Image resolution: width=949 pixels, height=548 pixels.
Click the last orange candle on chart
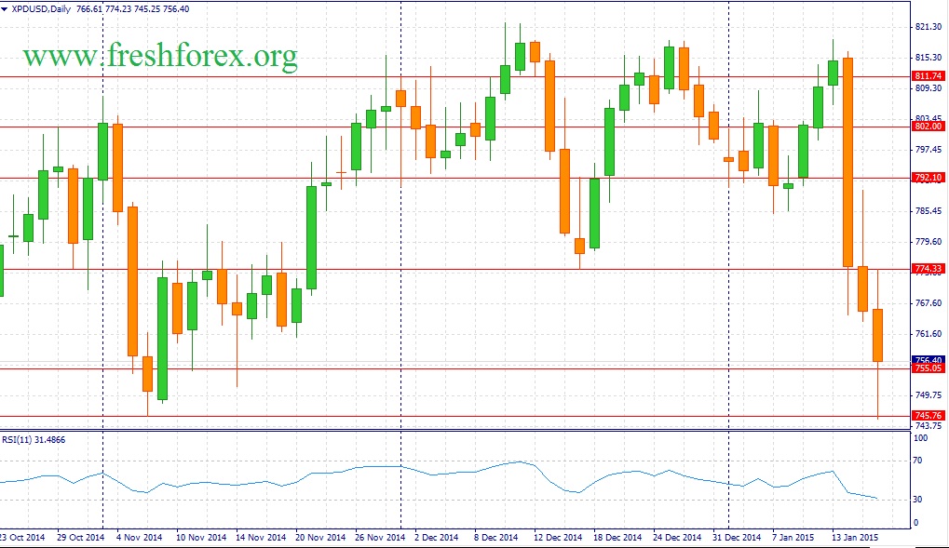[877, 335]
